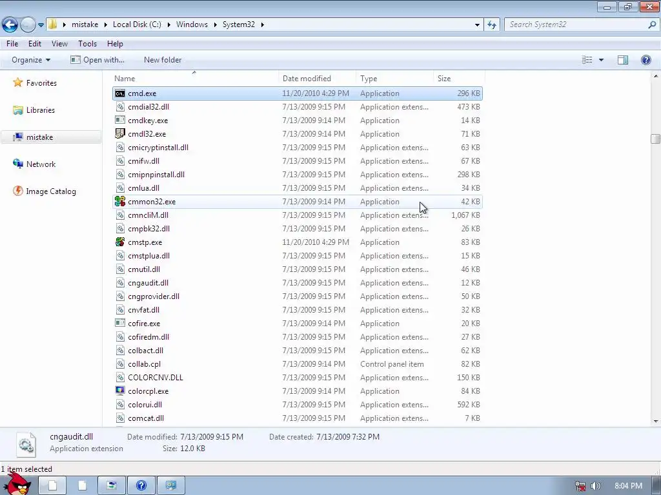The width and height of the screenshot is (661, 495).
Task: Click the cngaudit.dll details pane thumbnail
Action: coord(26,445)
